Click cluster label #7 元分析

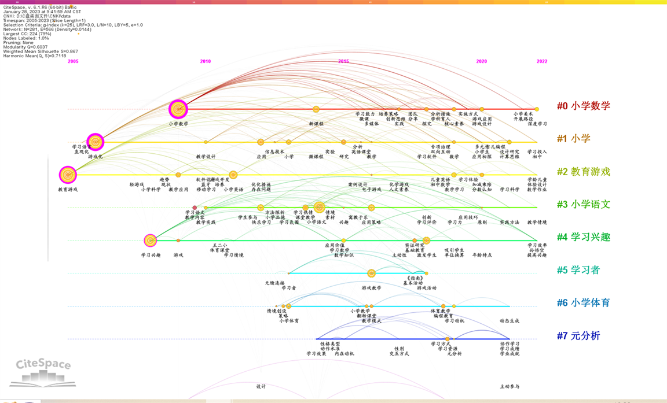coord(578,336)
